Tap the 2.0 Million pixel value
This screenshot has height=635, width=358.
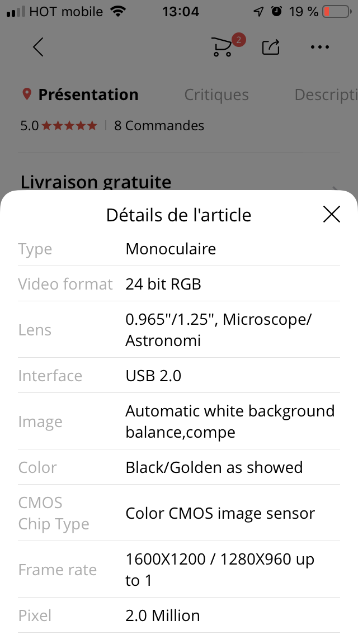pyautogui.click(x=163, y=615)
